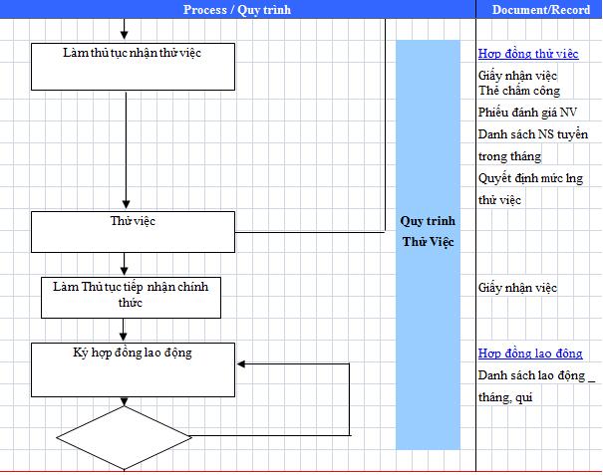The height and width of the screenshot is (475, 603).
Task: Select the 'Ký hợp đồng lao động' box
Action: 133,368
